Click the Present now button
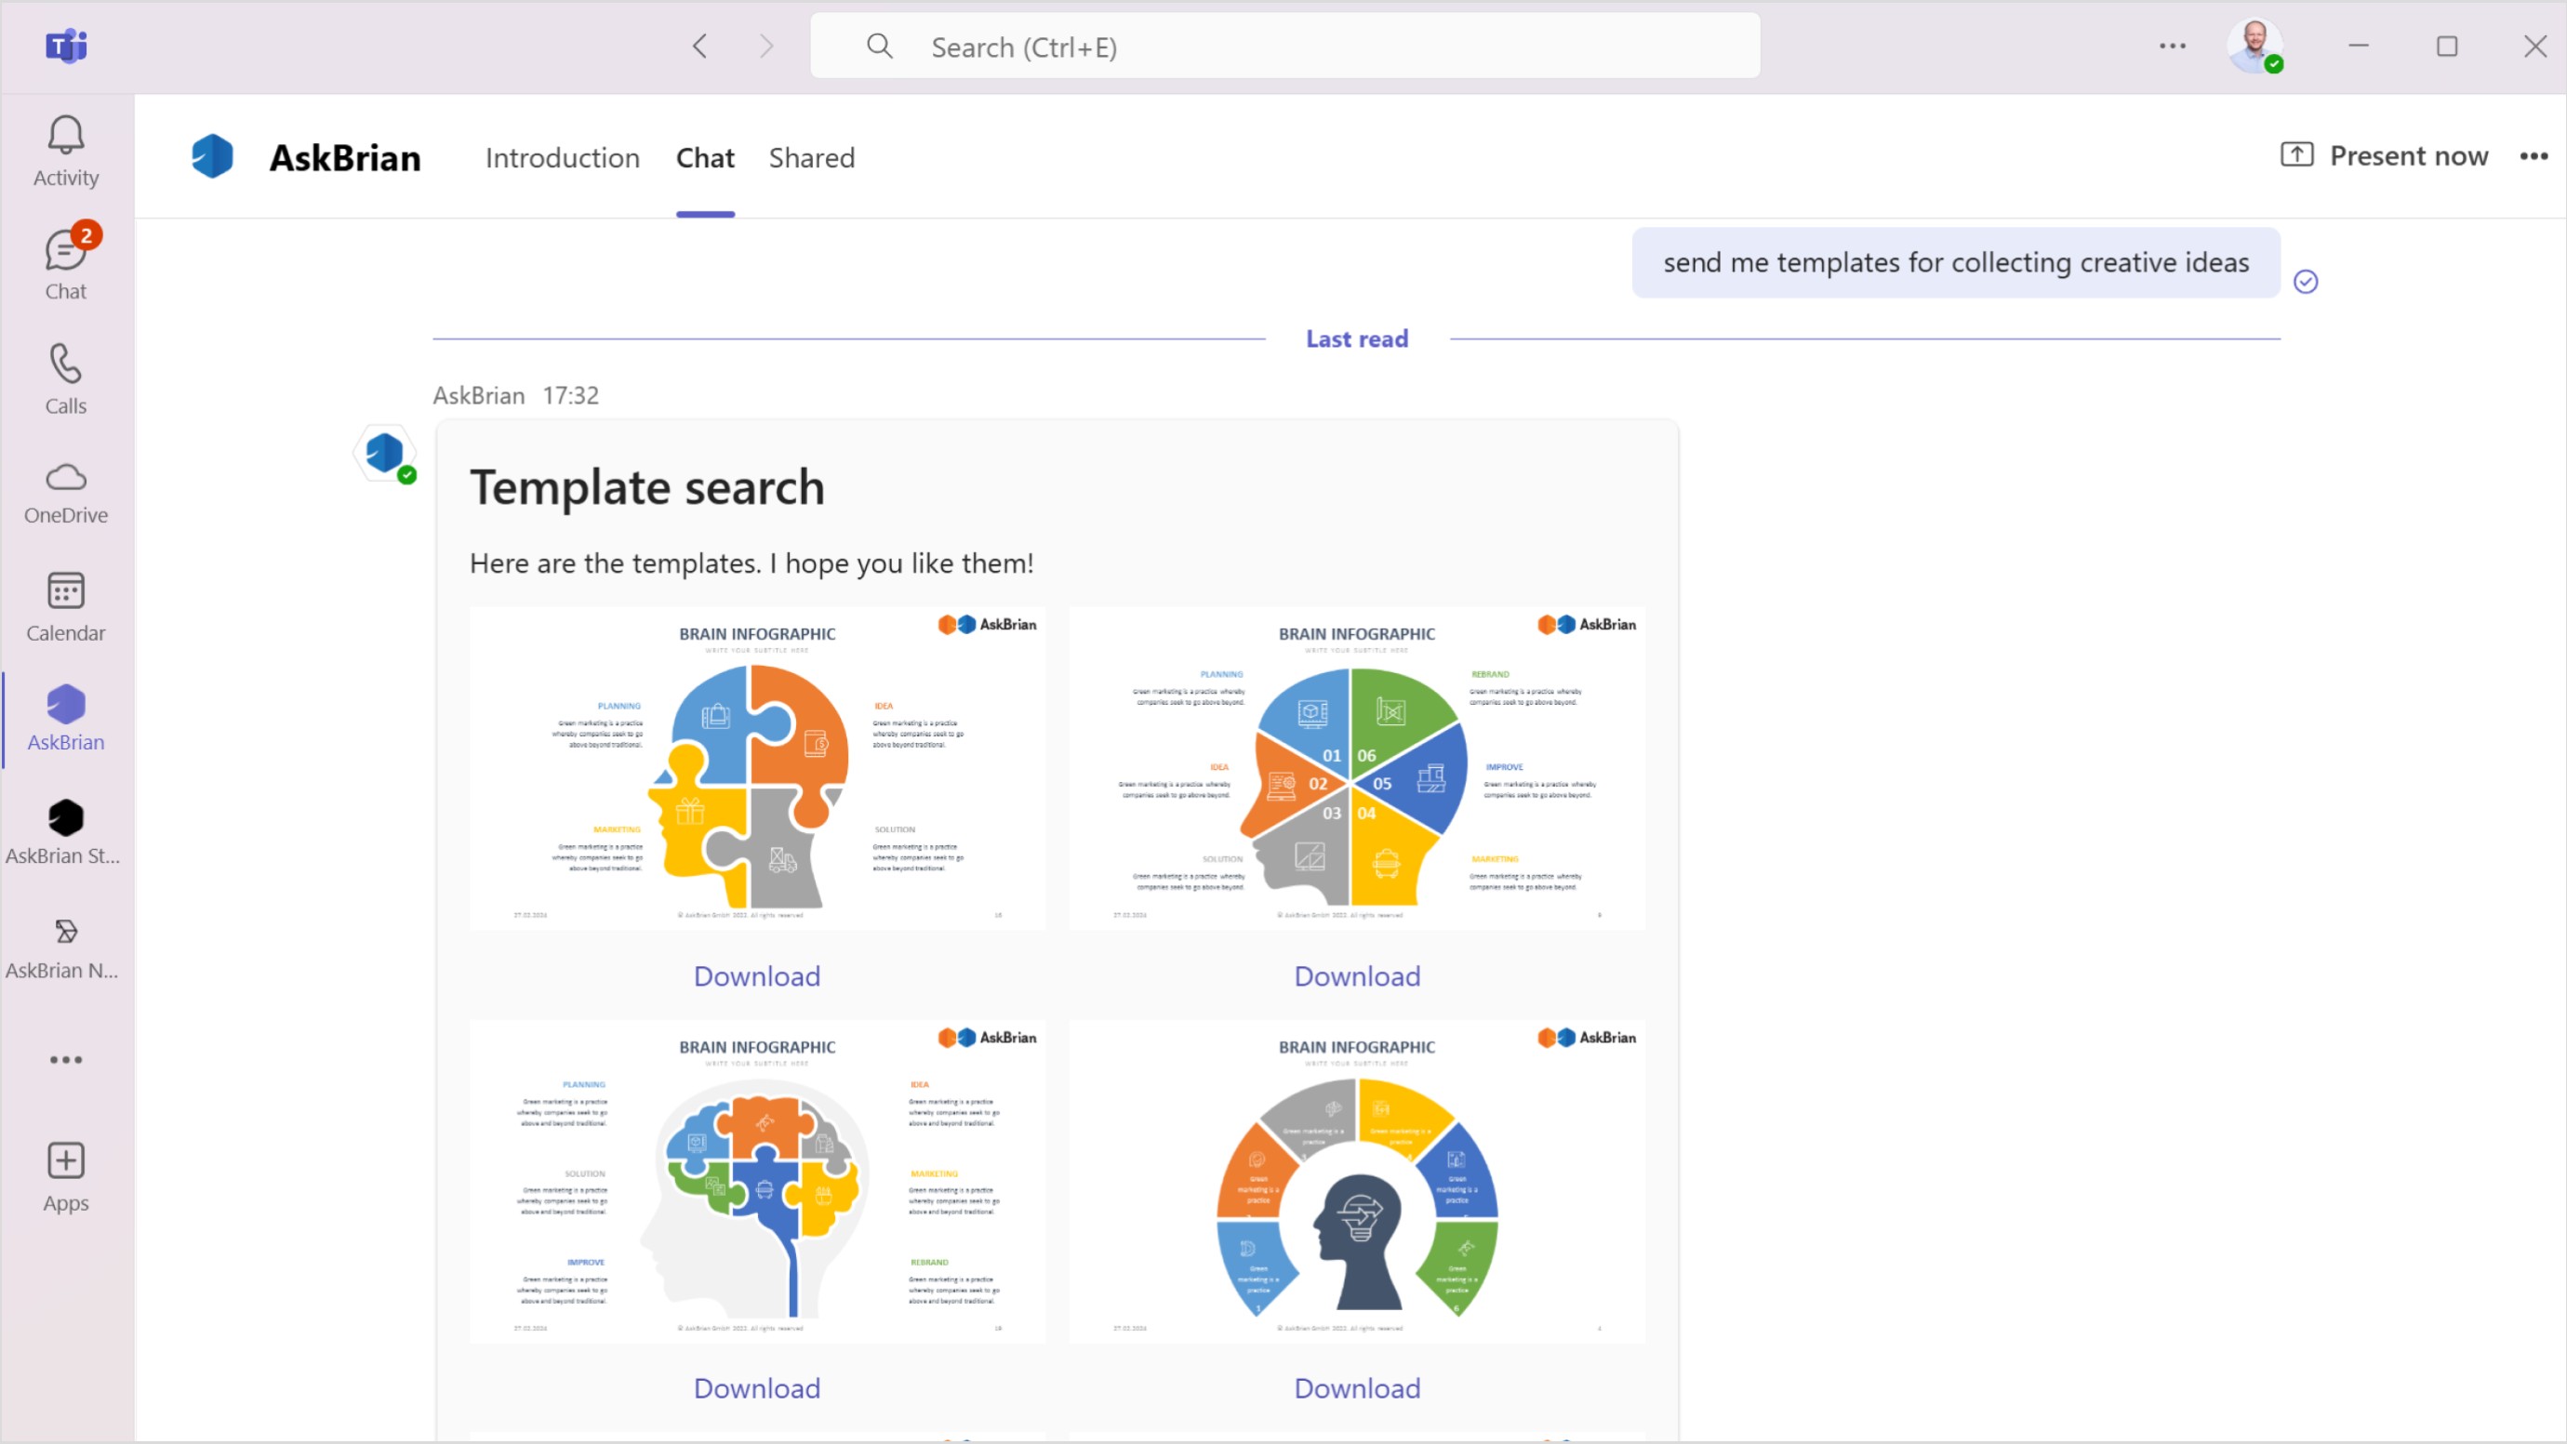This screenshot has height=1444, width=2567. tap(2386, 156)
